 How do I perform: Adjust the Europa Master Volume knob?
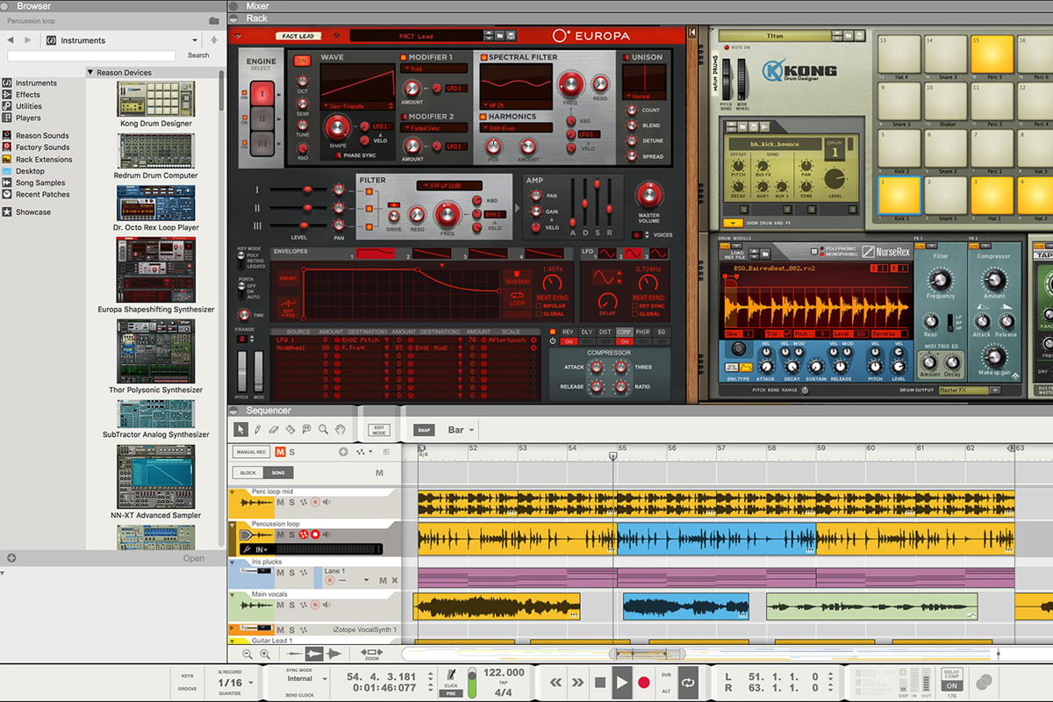[649, 195]
